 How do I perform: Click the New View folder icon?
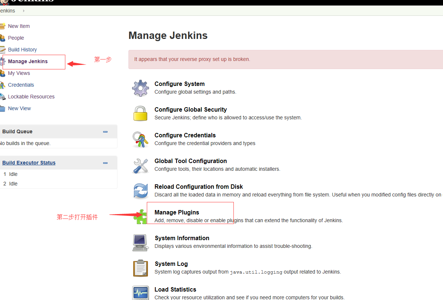tap(3, 108)
